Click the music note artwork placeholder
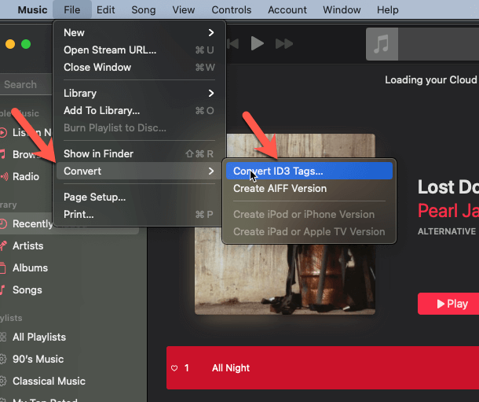The height and width of the screenshot is (402, 479). click(382, 44)
